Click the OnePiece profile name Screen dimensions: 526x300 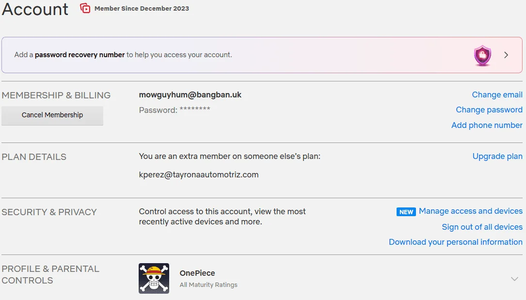click(x=197, y=273)
